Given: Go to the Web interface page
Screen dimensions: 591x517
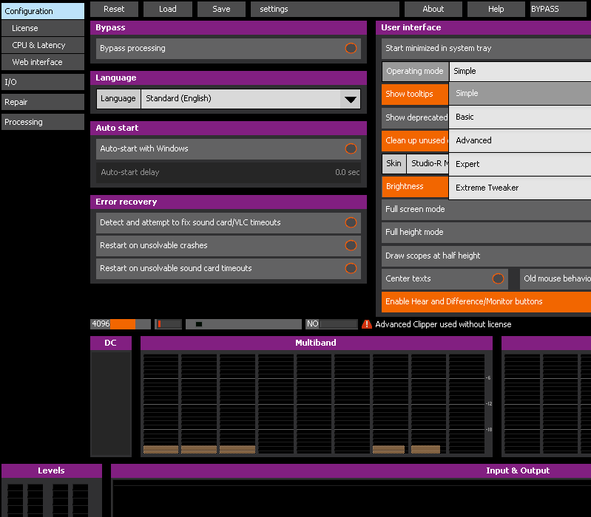Looking at the screenshot, I should click(x=42, y=62).
